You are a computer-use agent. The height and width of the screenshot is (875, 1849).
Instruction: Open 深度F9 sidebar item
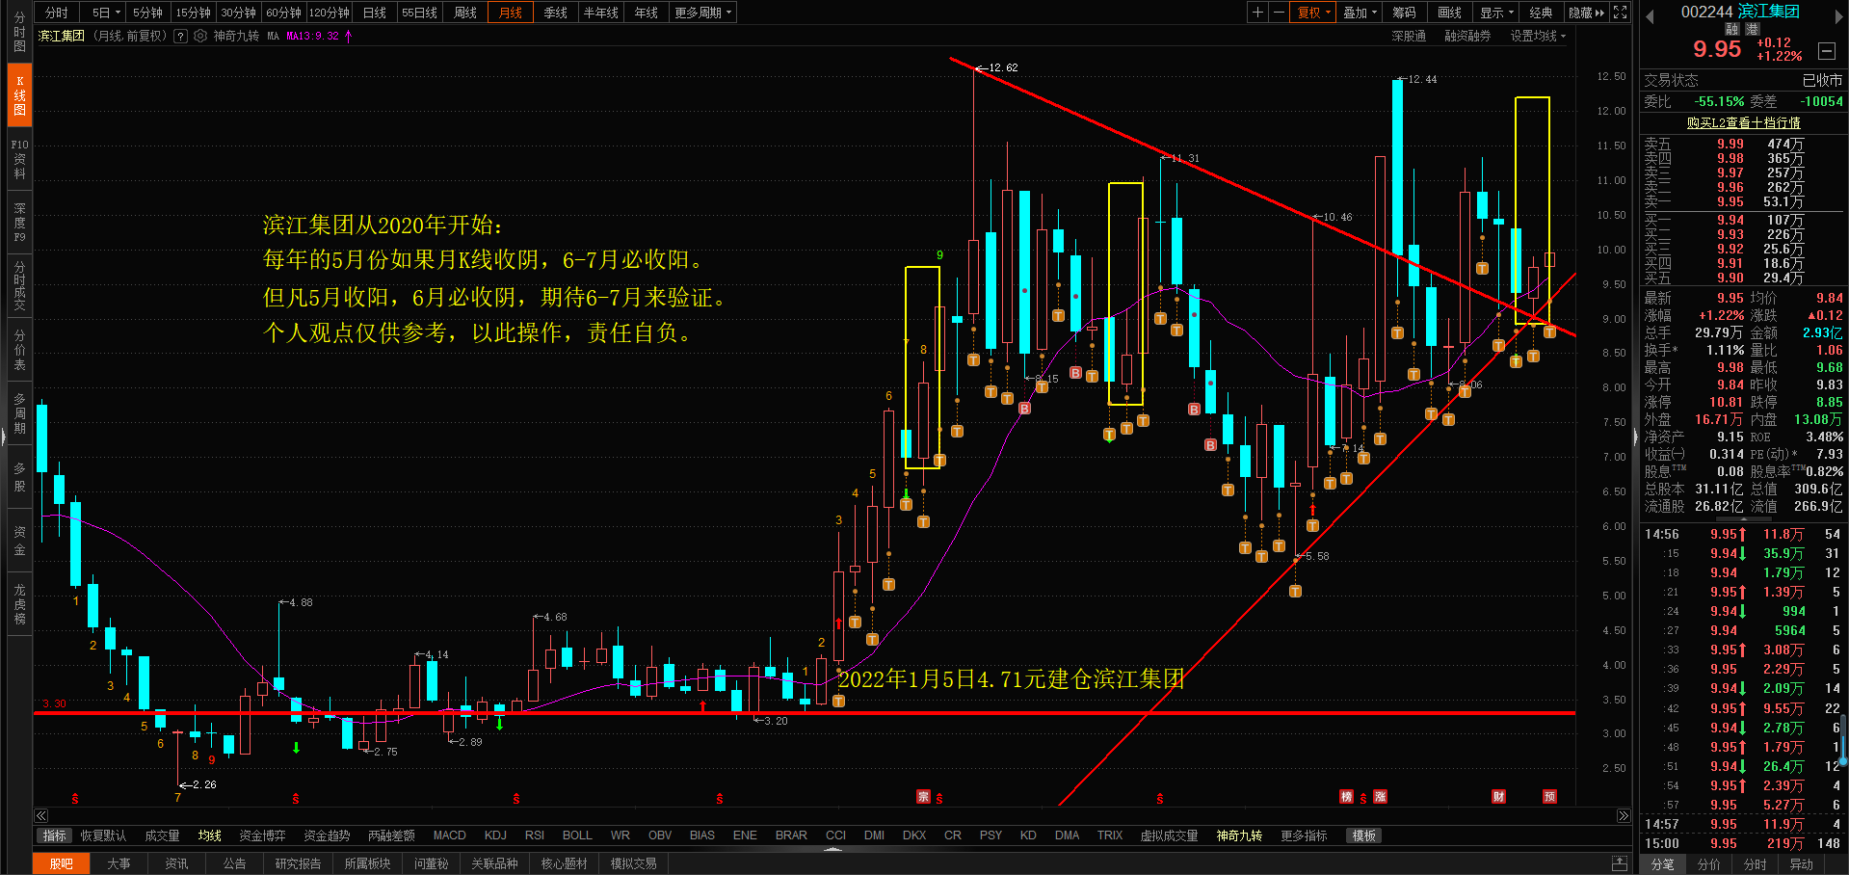pos(19,222)
